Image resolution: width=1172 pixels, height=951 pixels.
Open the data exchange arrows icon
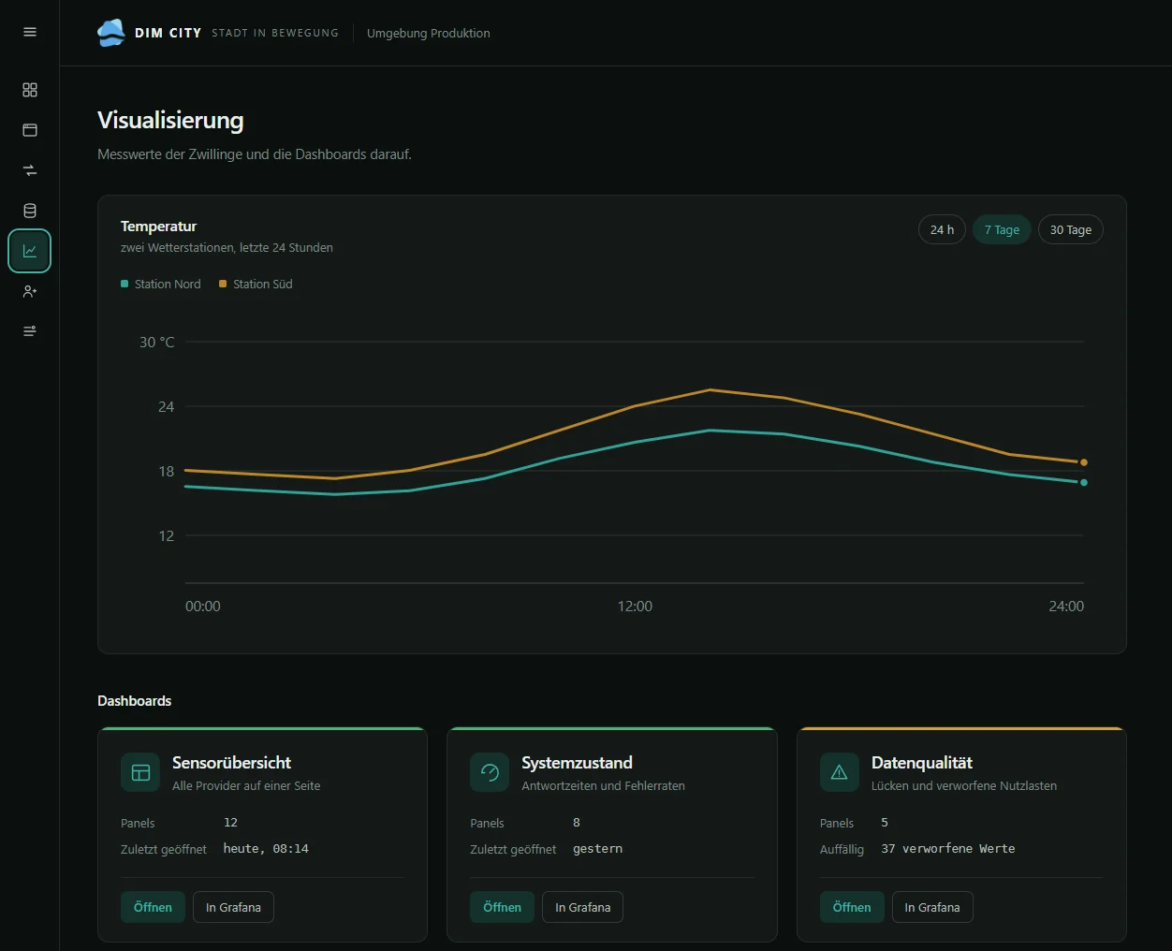pyautogui.click(x=30, y=170)
